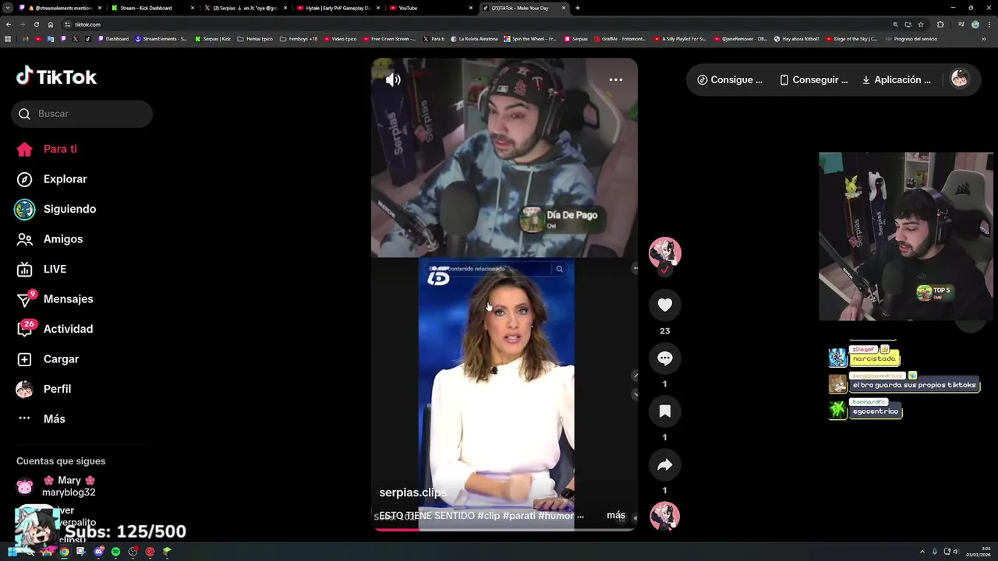Go to the next video with down chevron
Screen dimensions: 998x561
(635, 394)
